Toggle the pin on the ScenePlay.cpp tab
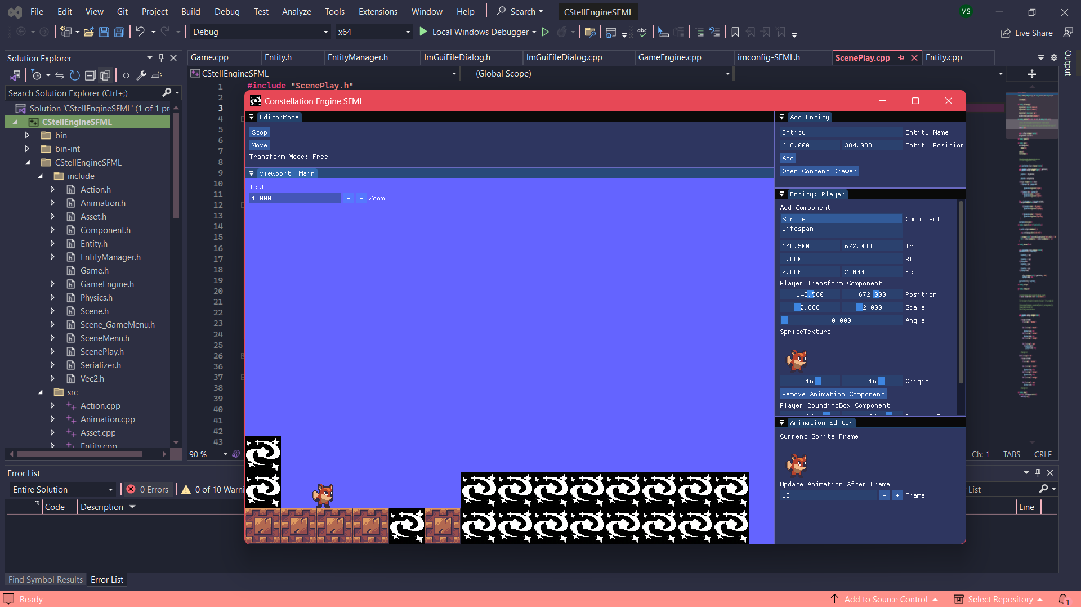 (x=901, y=57)
